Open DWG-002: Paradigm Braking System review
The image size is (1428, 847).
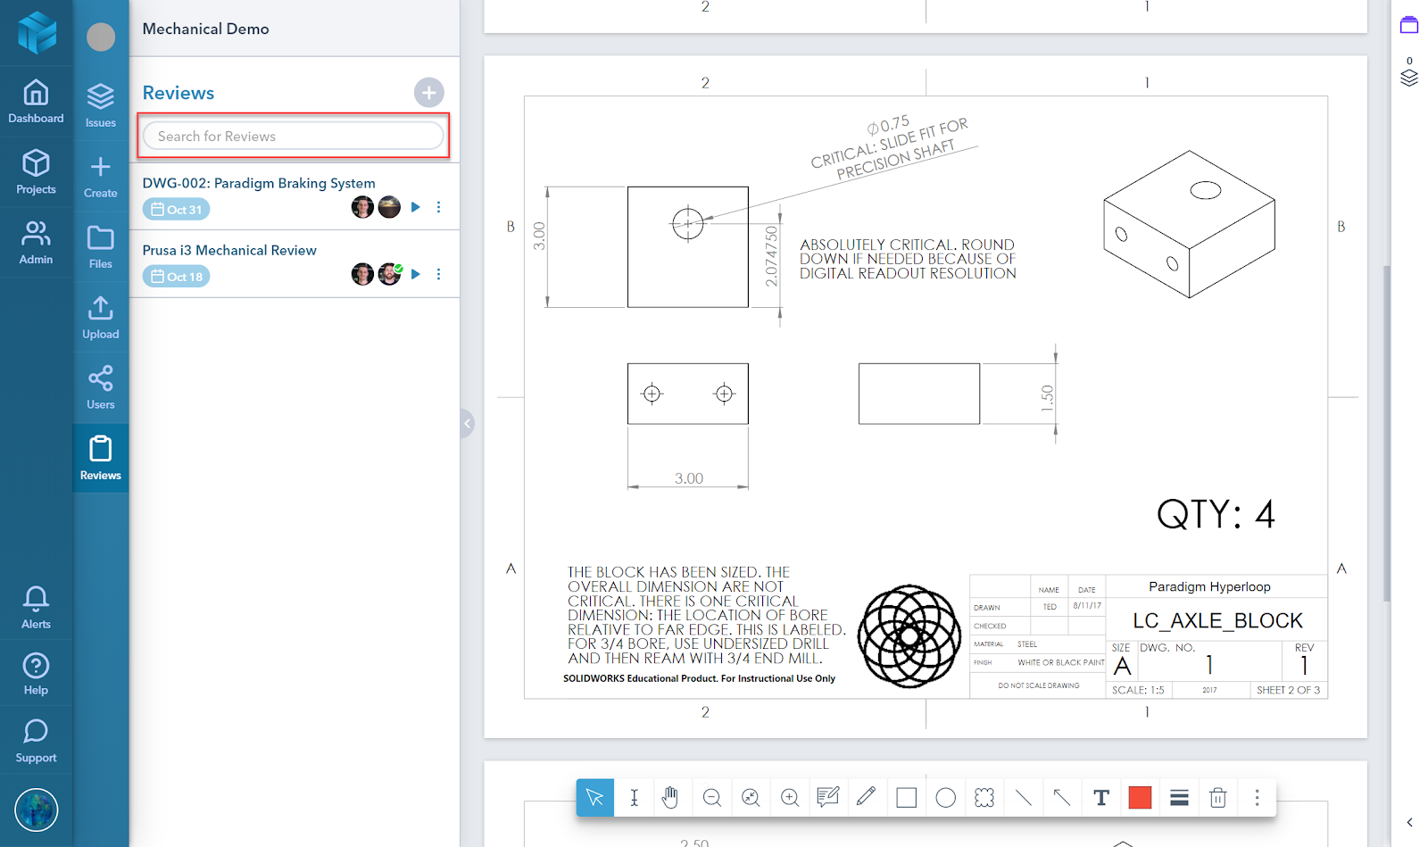[x=259, y=183]
